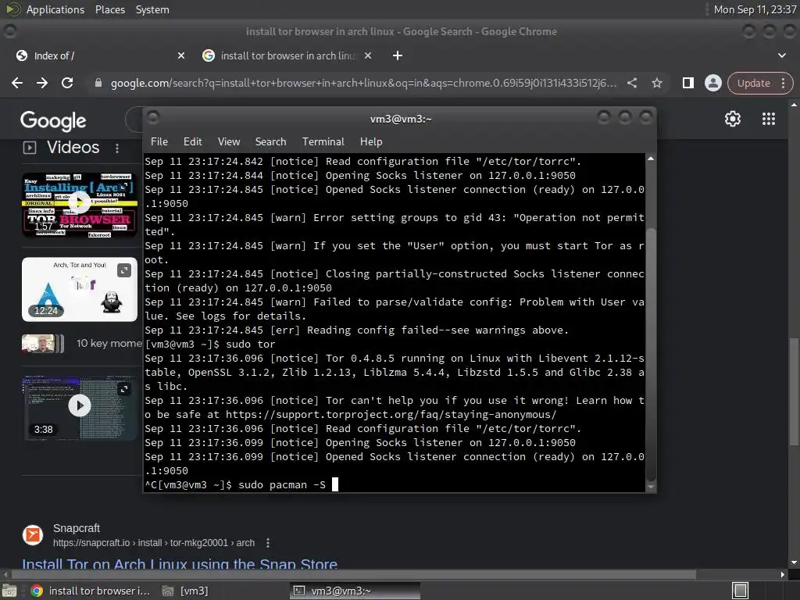The width and height of the screenshot is (800, 600).
Task: Open the Places panel menu
Action: (x=109, y=9)
